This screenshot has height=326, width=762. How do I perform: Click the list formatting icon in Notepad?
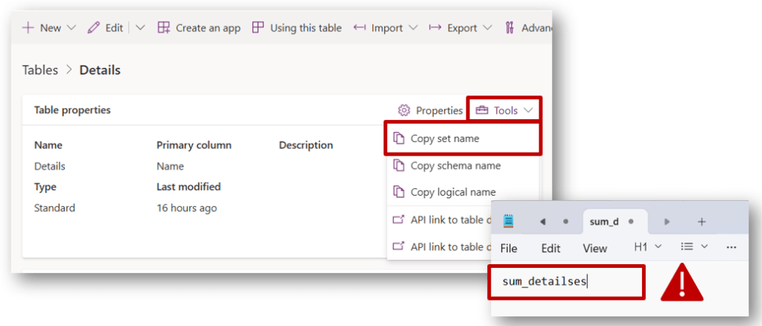688,246
